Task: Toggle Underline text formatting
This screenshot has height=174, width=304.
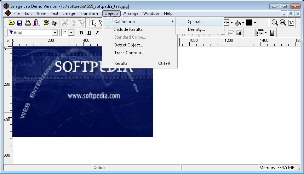Action: pyautogui.click(x=89, y=33)
